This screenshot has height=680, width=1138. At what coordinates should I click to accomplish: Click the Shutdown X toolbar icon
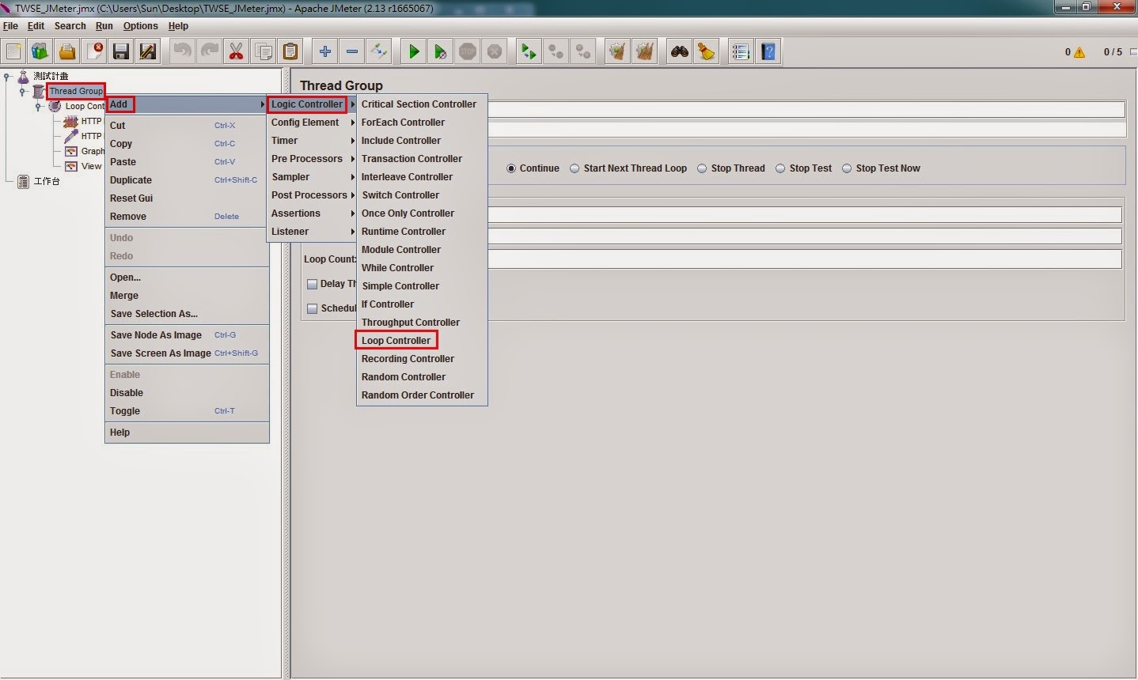(x=495, y=52)
